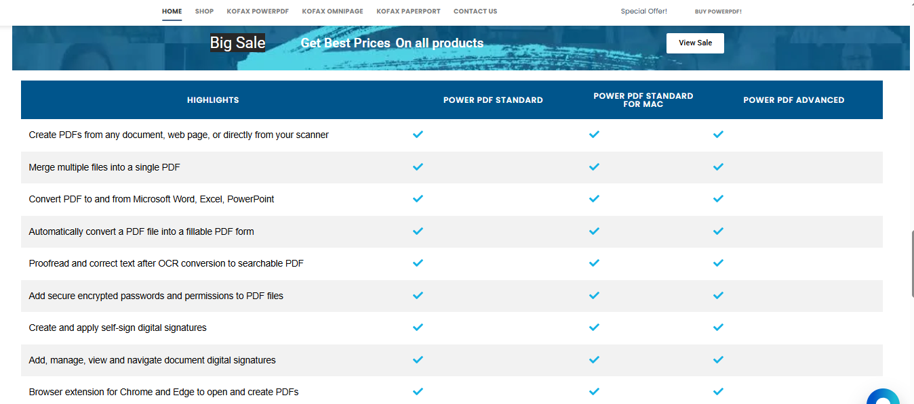The width and height of the screenshot is (914, 404).
Task: Click the Power PDF Standard column header
Action: tap(493, 100)
